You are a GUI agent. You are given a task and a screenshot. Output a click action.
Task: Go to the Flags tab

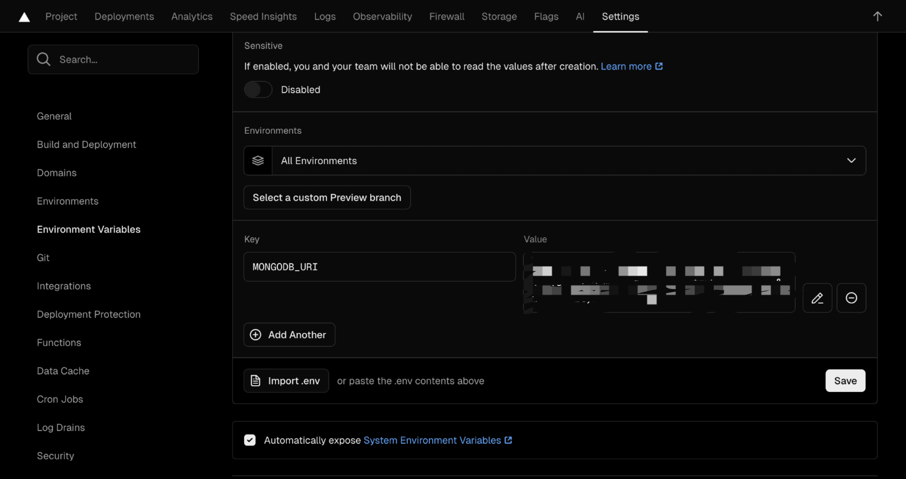(x=546, y=16)
